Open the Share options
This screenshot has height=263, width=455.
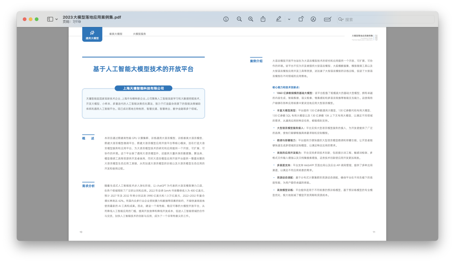(263, 19)
